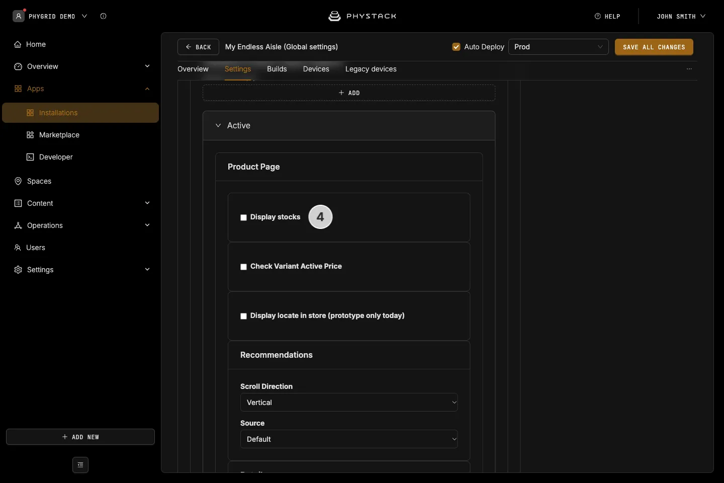Click the dashed Add row button
The image size is (724, 483).
pos(349,93)
